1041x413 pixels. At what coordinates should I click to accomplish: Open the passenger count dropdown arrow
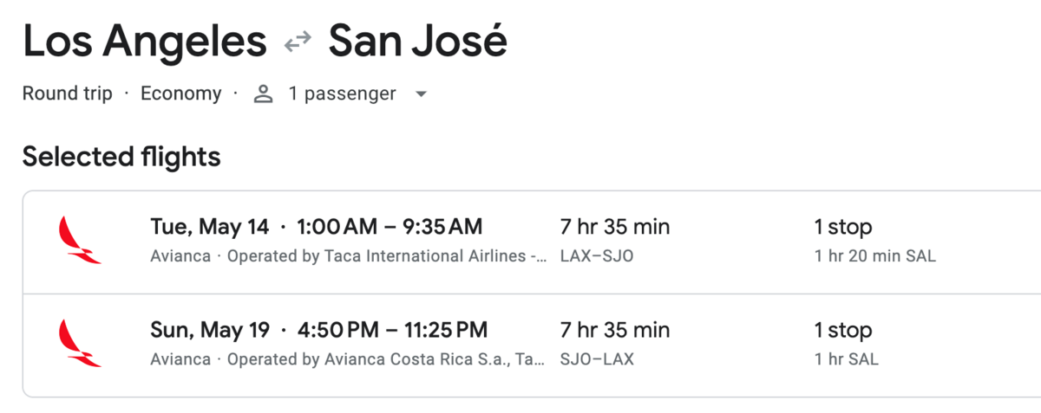(421, 94)
